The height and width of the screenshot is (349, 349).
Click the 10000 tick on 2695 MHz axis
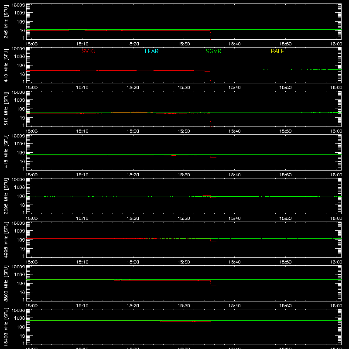point(18,180)
